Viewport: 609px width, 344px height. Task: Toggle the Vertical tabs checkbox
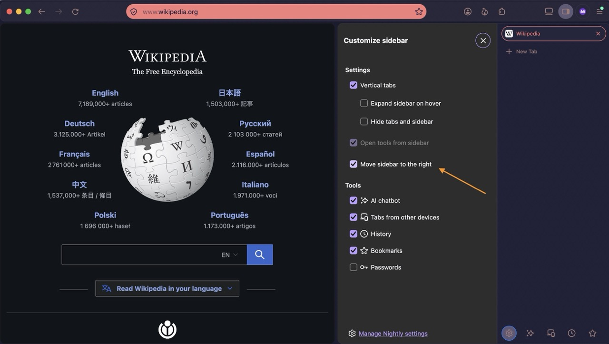pos(354,85)
